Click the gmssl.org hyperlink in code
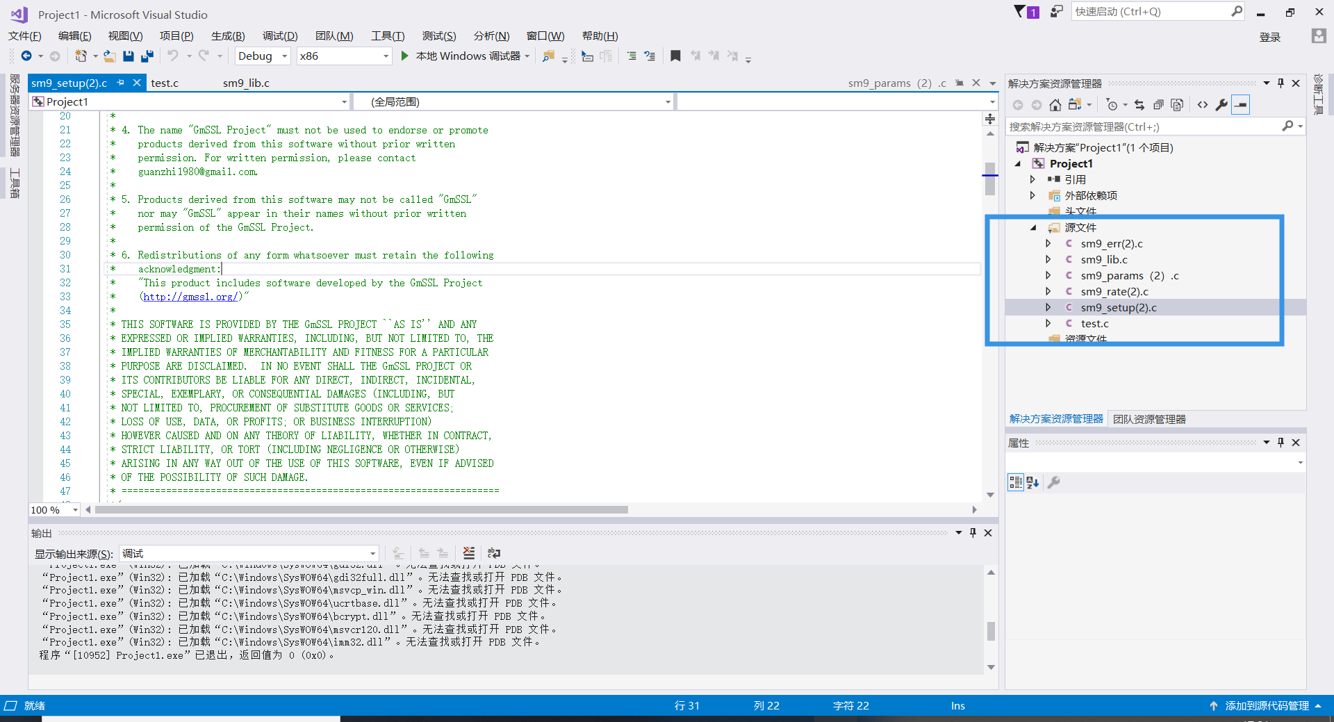The width and height of the screenshot is (1334, 722). [191, 297]
